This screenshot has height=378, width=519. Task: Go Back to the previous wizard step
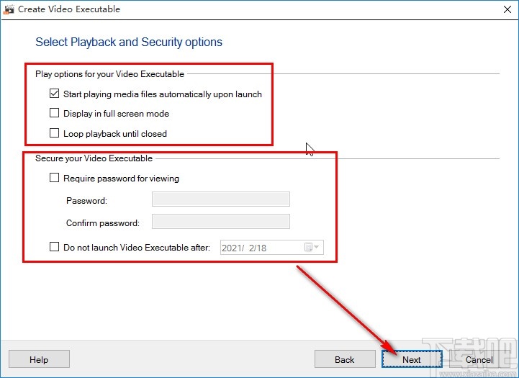tap(345, 359)
